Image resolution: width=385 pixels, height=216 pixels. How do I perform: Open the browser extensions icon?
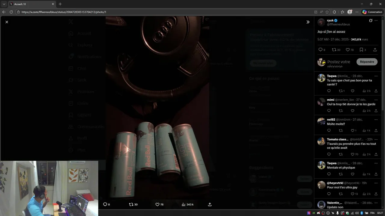click(x=334, y=12)
